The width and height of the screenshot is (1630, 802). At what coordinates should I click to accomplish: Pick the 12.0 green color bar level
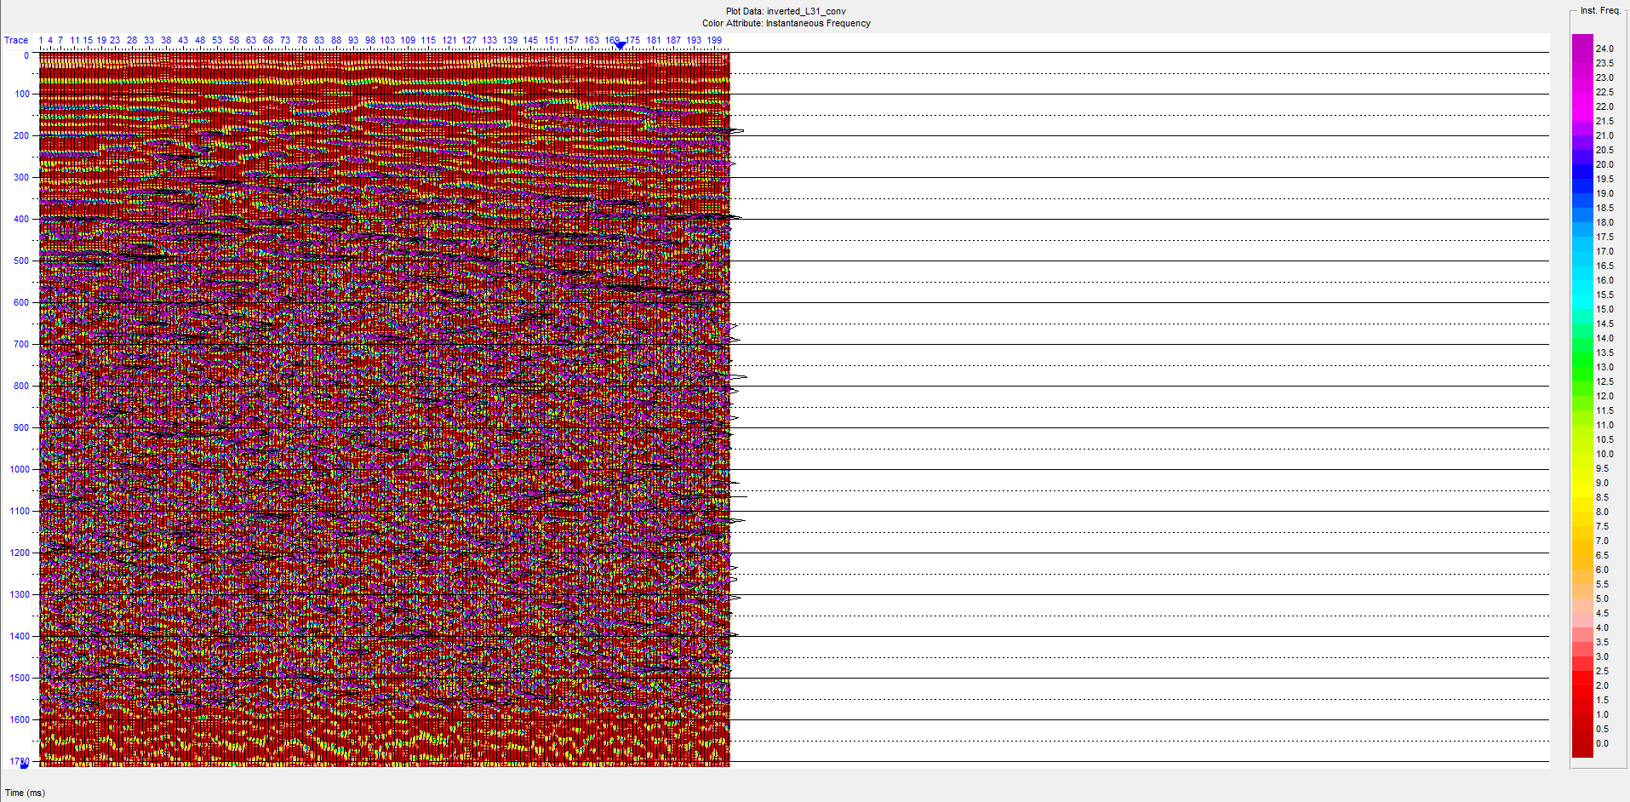tap(1582, 396)
